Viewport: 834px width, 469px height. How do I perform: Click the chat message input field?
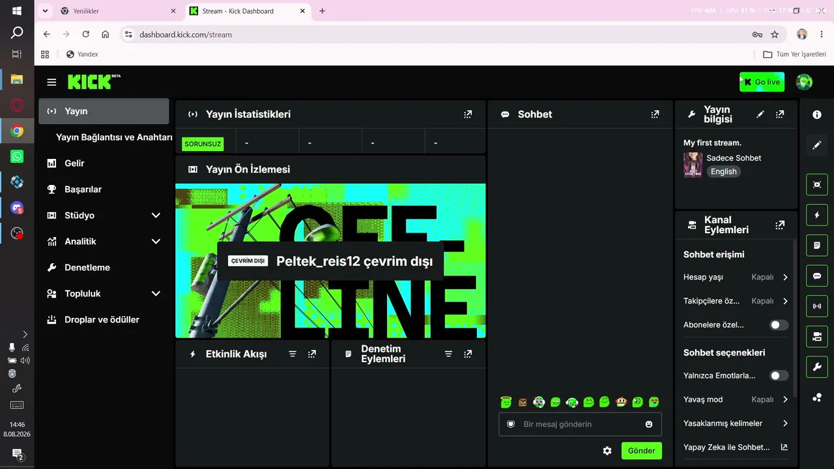tap(580, 424)
